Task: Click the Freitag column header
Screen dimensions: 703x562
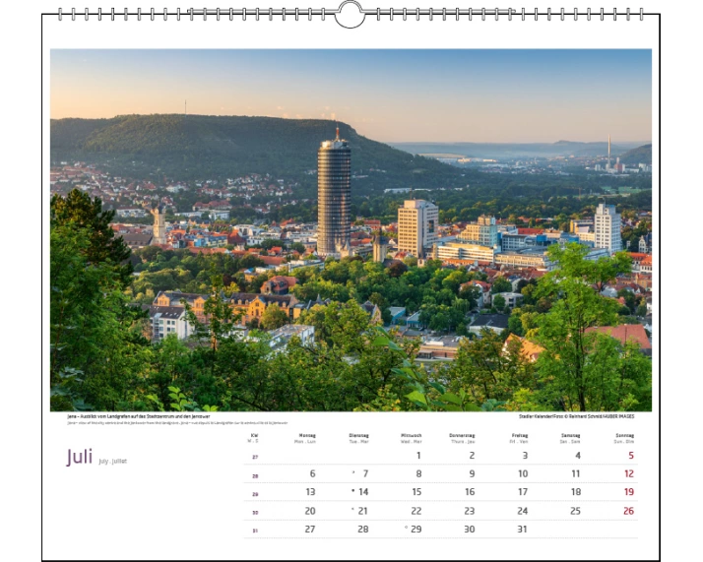Action: [x=519, y=437]
